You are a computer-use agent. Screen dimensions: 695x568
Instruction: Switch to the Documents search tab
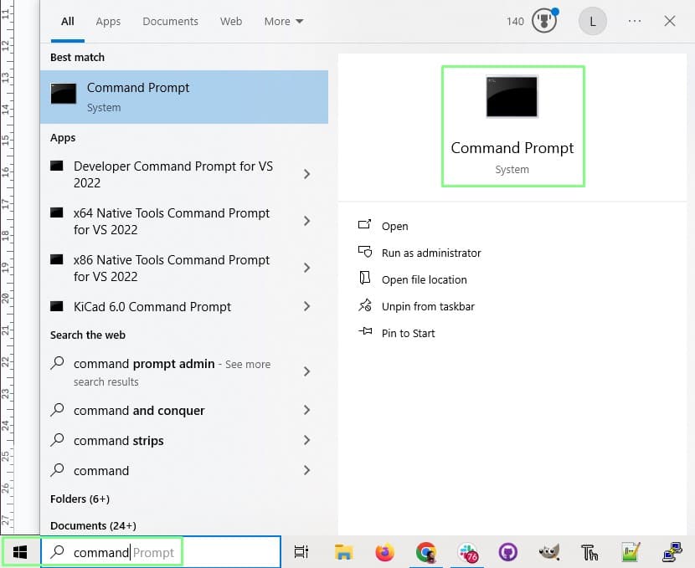[x=170, y=22]
